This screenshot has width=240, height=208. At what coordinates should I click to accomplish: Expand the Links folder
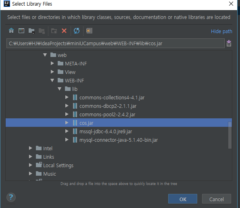pyautogui.click(x=31, y=156)
